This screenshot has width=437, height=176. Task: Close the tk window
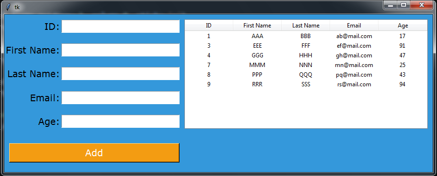(x=422, y=5)
